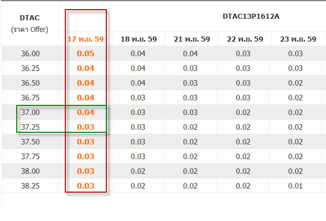
Task: Click orange 0.05 in the 36.00 row
Action: (86, 54)
